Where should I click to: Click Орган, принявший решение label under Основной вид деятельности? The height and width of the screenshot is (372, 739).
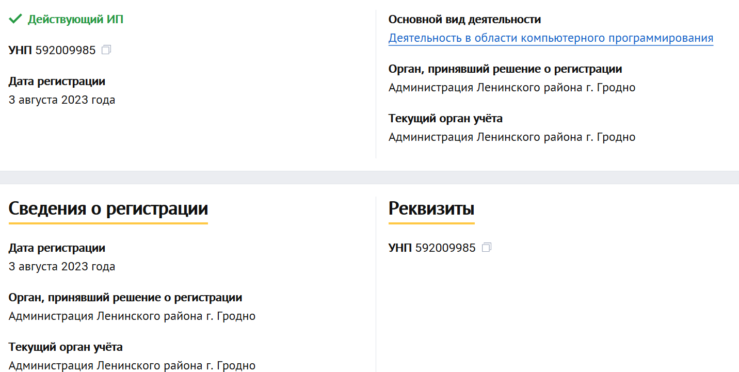pyautogui.click(x=505, y=69)
